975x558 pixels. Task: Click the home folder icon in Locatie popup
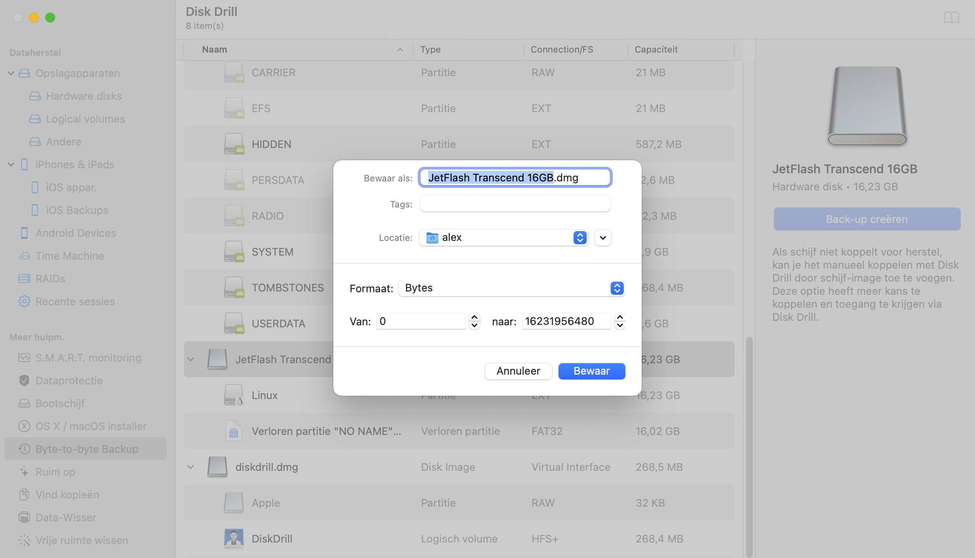click(432, 238)
